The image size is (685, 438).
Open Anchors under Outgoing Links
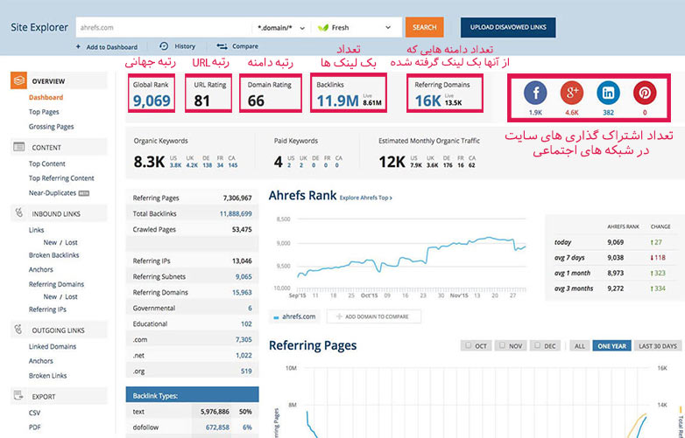tap(40, 361)
